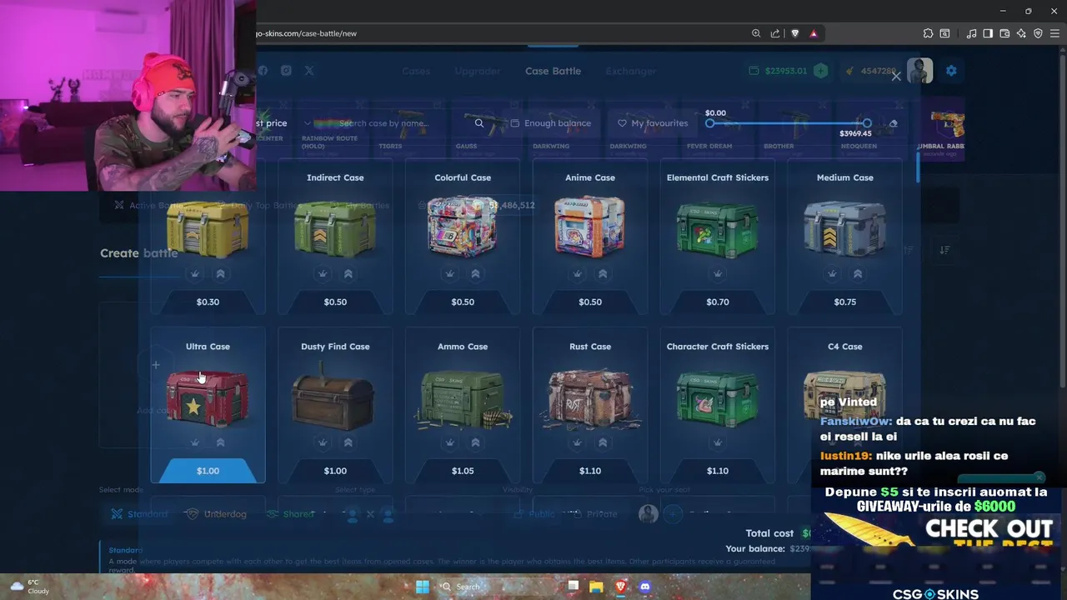Toggle the My favourites filter
The width and height of the screenshot is (1067, 600).
(x=653, y=123)
